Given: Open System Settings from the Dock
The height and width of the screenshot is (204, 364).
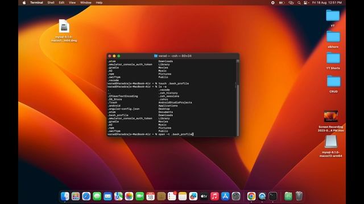Looking at the screenshot, I should pos(236,196).
